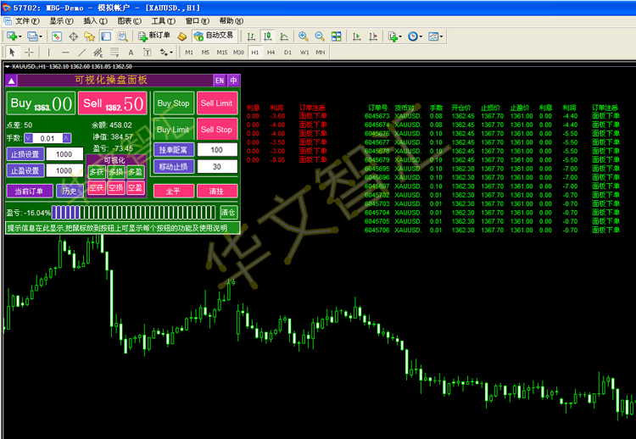Open the 帮助 Help menu
636x439 pixels.
pos(232,20)
